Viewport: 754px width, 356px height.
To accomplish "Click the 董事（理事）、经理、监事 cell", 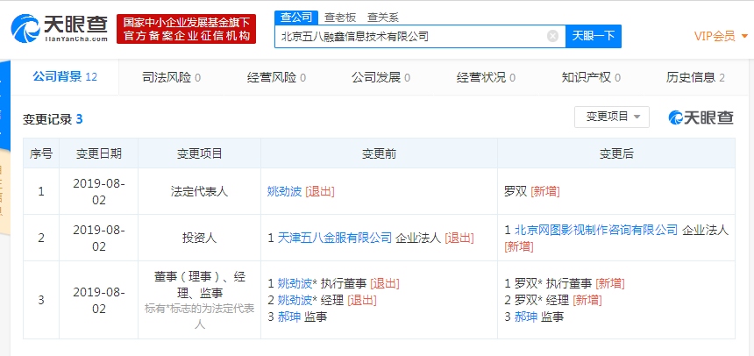I will point(200,300).
